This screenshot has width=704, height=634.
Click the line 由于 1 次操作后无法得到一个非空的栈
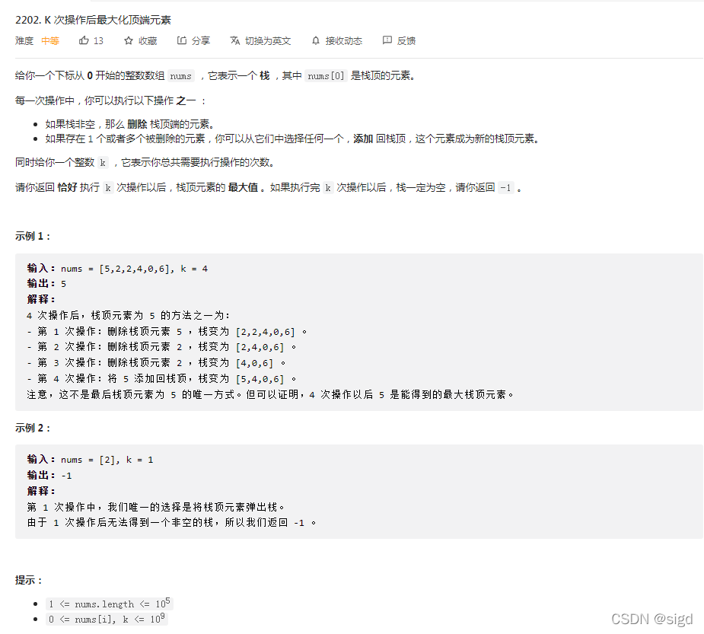[171, 523]
